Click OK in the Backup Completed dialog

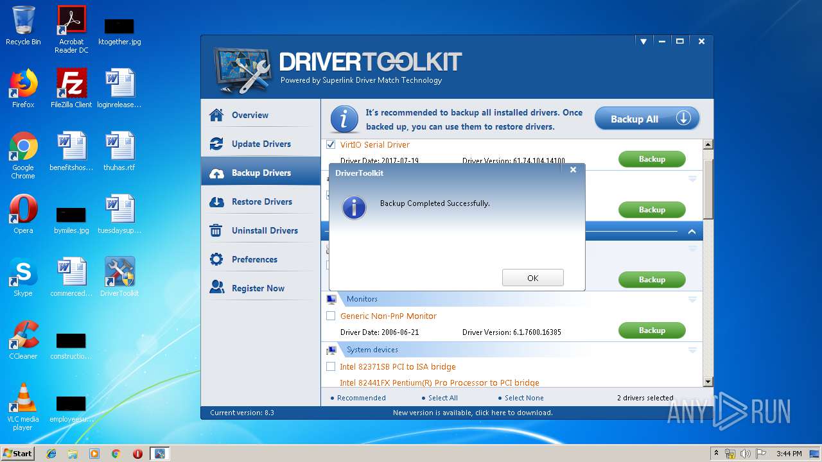(x=532, y=278)
